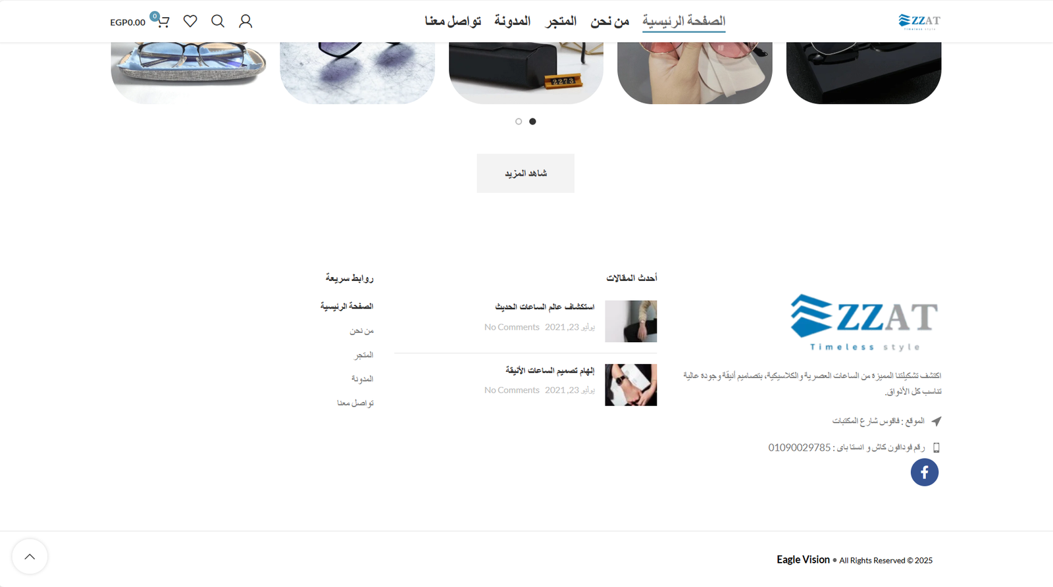
Task: Go to تواصل معنا in top menu
Action: [453, 21]
